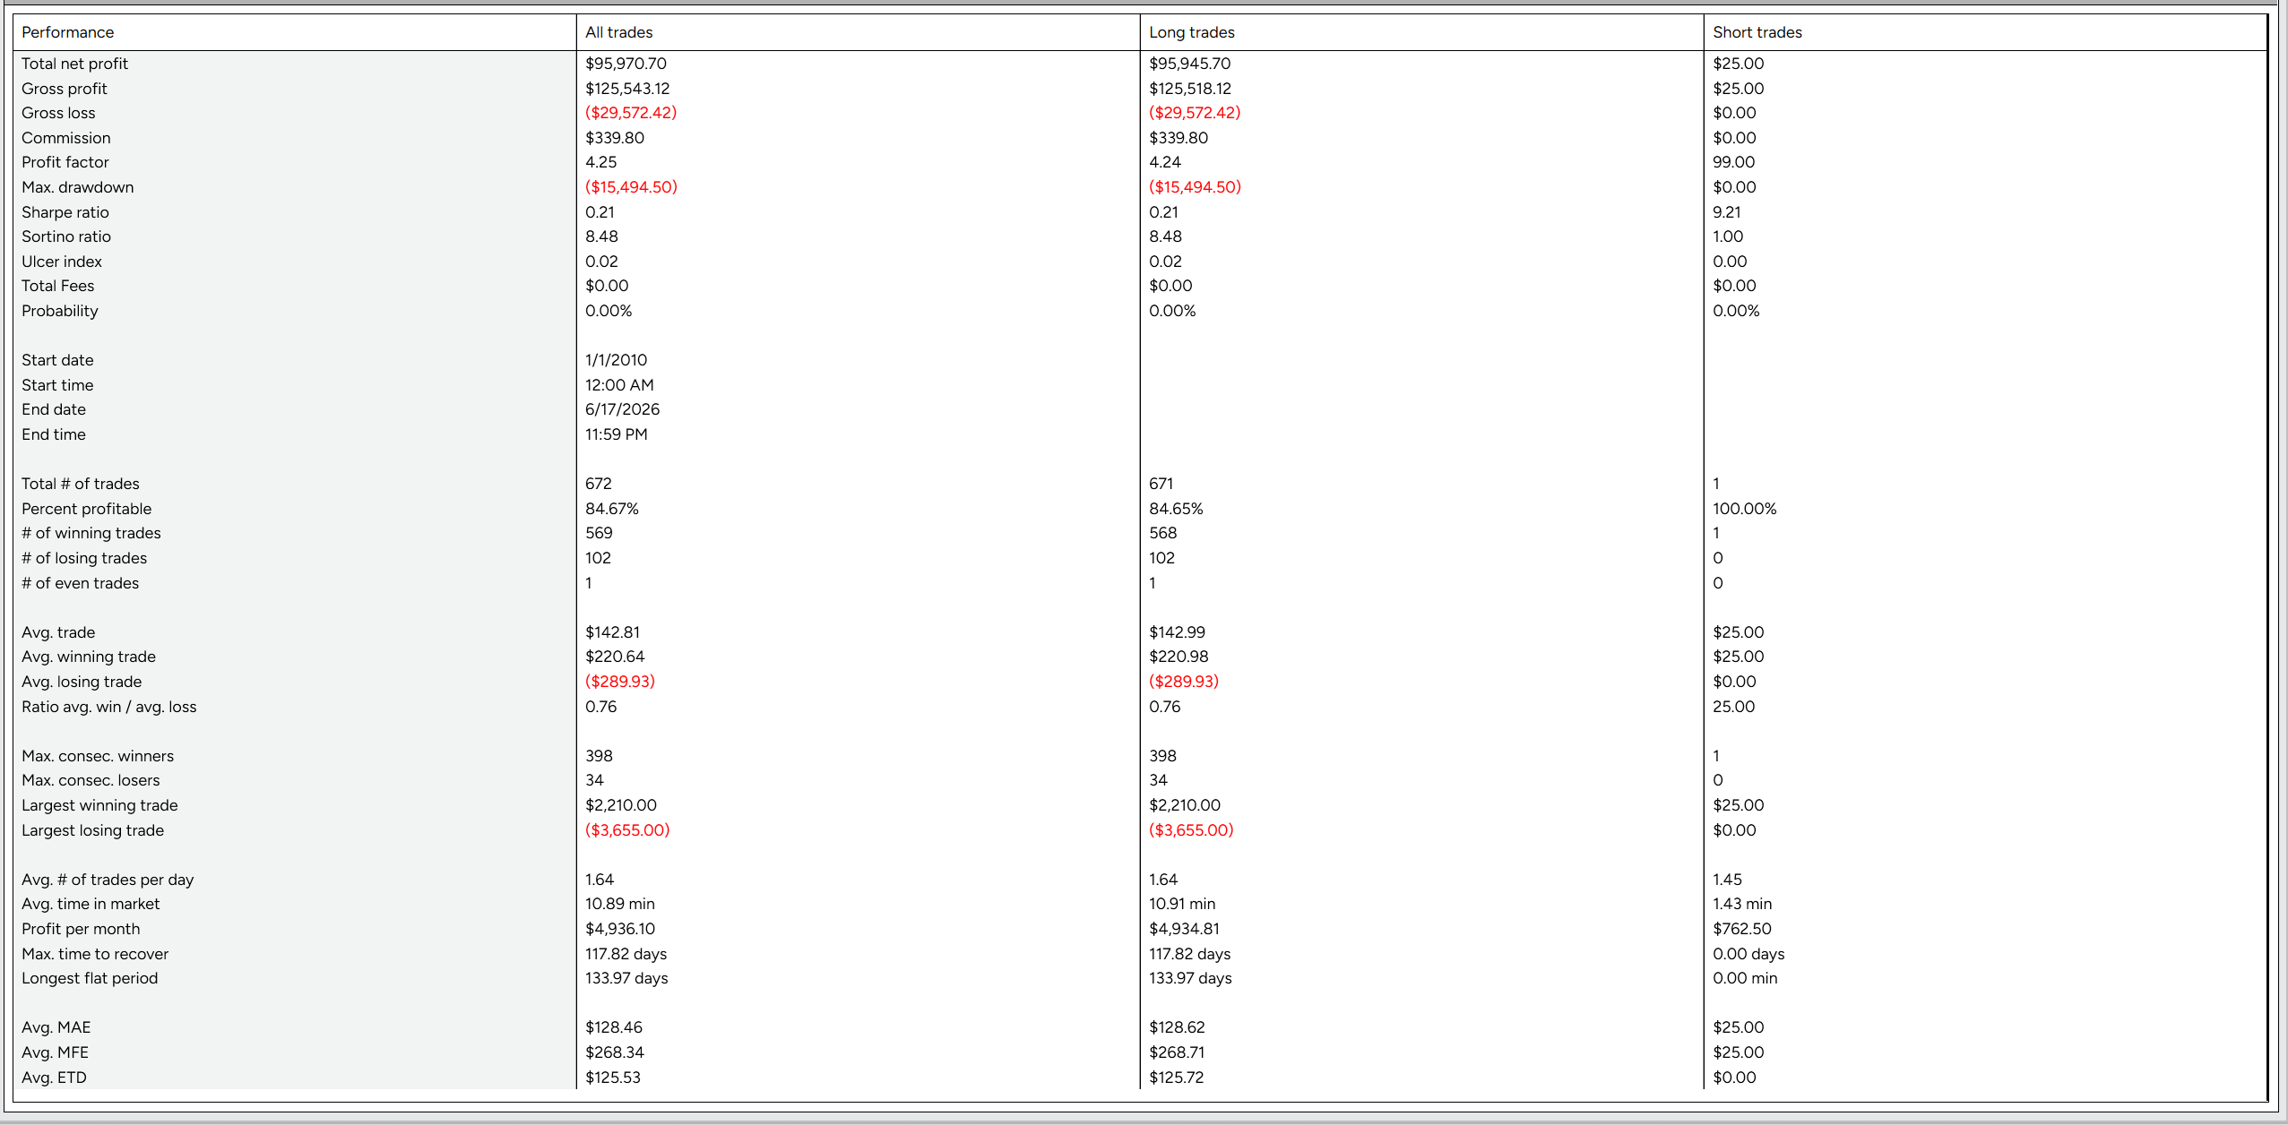Click Long trades net profit $95,945.70
This screenshot has width=2288, height=1125.
pos(1189,64)
